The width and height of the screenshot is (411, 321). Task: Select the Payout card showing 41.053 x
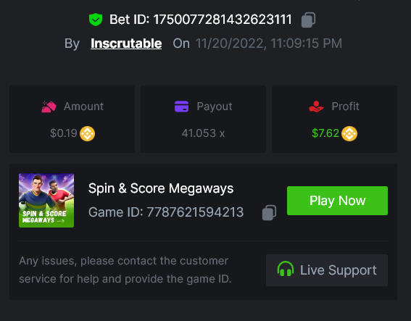pyautogui.click(x=204, y=120)
